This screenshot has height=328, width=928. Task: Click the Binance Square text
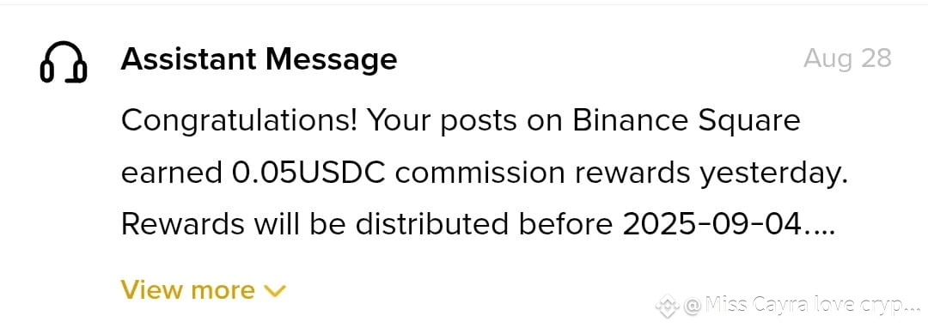pos(687,122)
